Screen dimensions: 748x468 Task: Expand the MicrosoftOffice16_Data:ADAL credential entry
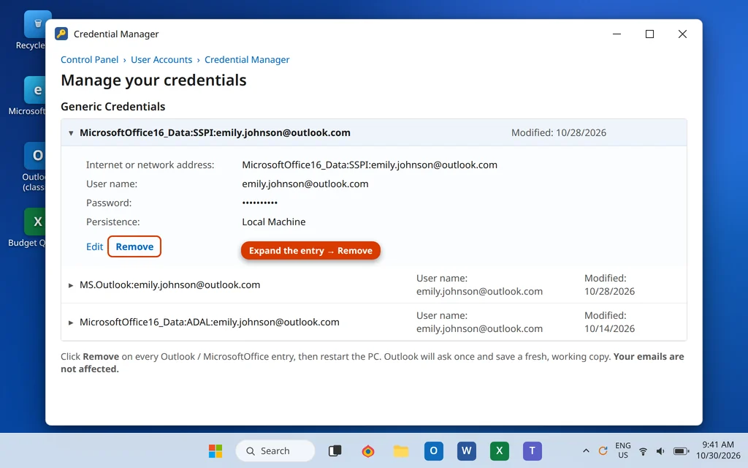pyautogui.click(x=71, y=322)
